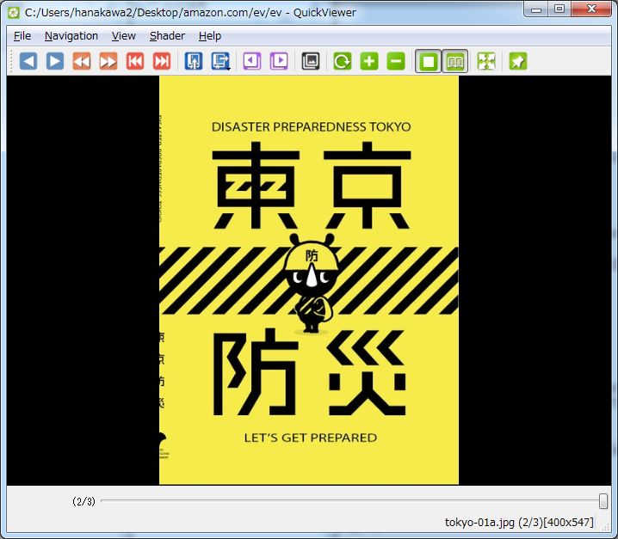618x539 pixels.
Task: Open the Navigation menu
Action: (x=71, y=36)
